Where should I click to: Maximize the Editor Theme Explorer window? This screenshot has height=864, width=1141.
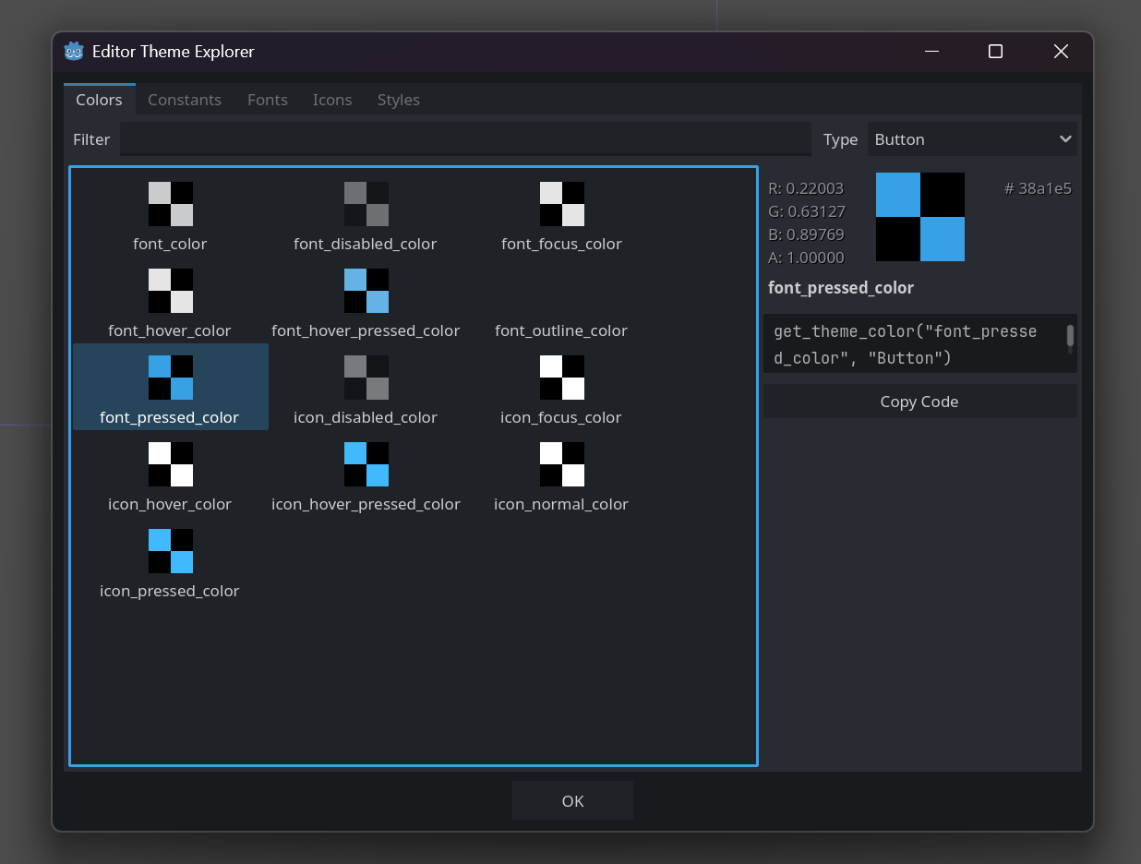[x=995, y=52]
